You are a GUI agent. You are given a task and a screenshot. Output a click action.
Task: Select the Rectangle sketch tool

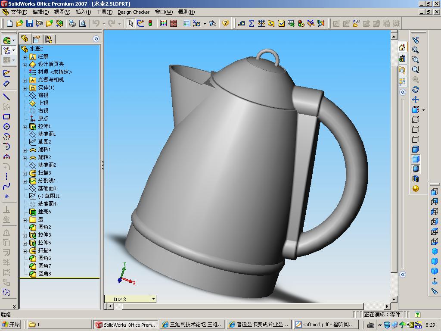point(6,116)
